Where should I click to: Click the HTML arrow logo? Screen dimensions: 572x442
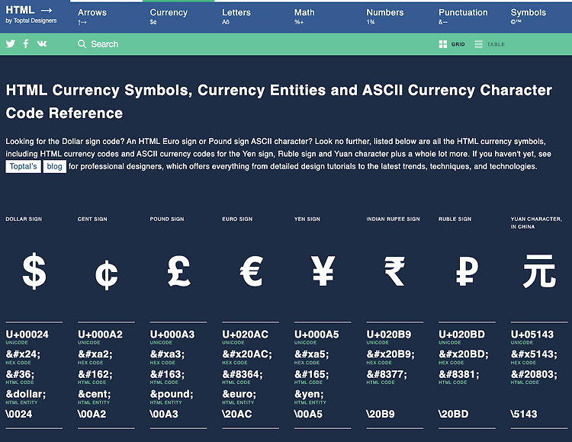click(x=29, y=10)
